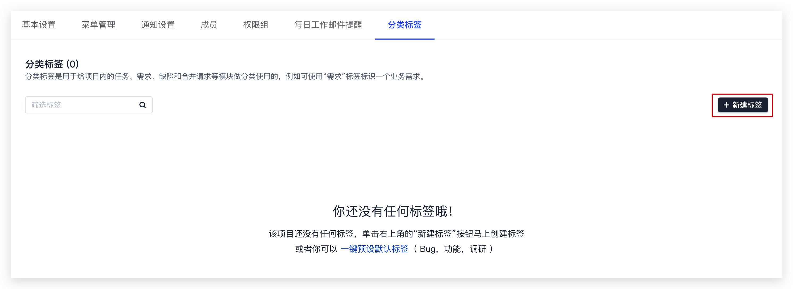793x289 pixels.
Task: Select the 分类标签 tab
Action: (404, 25)
